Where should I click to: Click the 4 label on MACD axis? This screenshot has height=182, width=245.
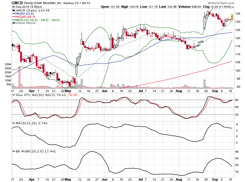[237, 124]
